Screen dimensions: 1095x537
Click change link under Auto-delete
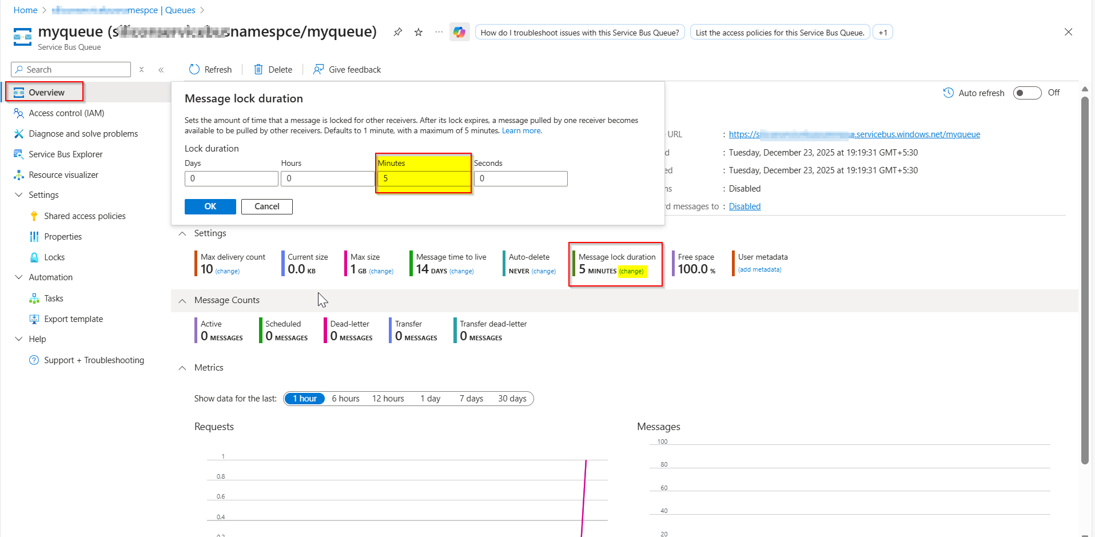point(544,271)
